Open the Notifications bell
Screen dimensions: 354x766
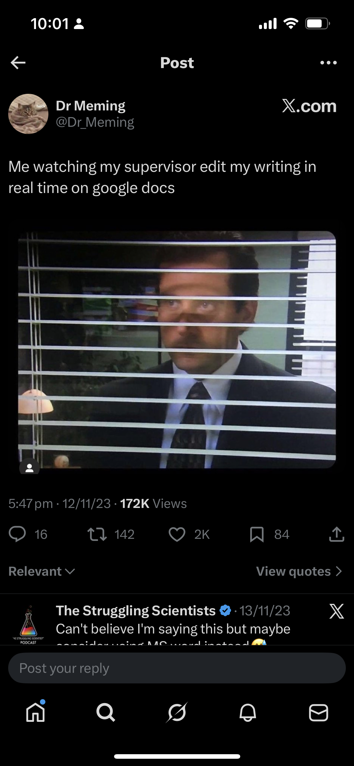coord(248,712)
